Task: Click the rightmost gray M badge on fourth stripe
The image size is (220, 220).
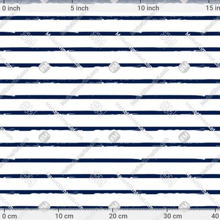Action: [x=184, y=67]
